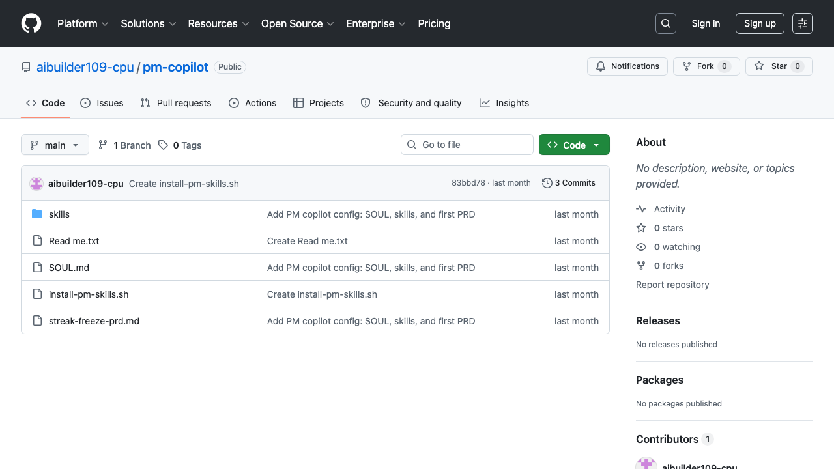Click the aibuilder109-cpu avatar in the commit bar
Viewport: 834px width, 469px height.
[36, 184]
